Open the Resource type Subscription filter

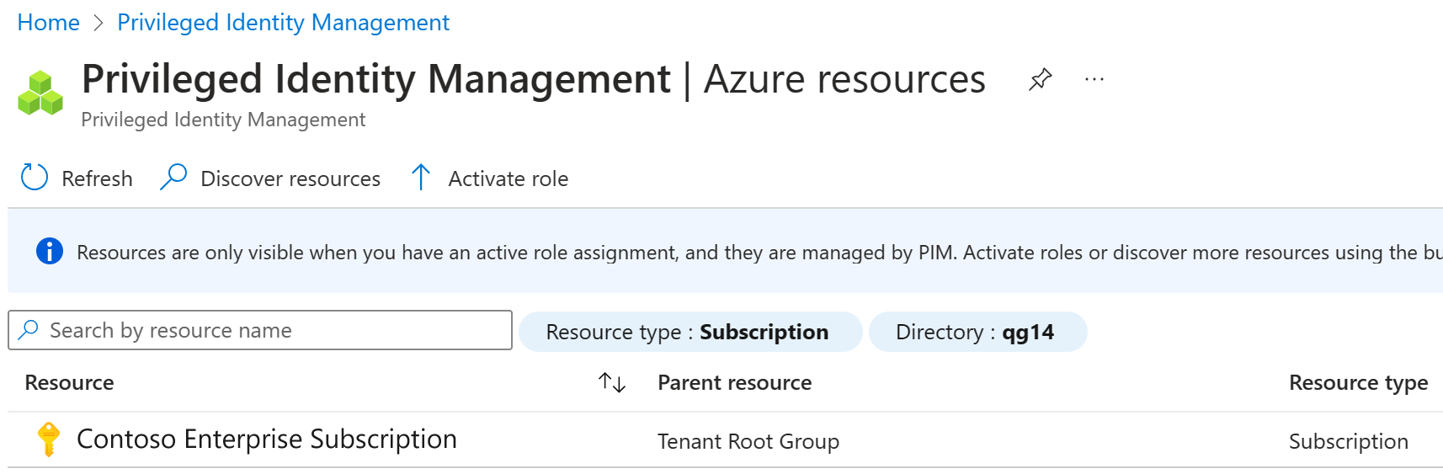coord(690,332)
